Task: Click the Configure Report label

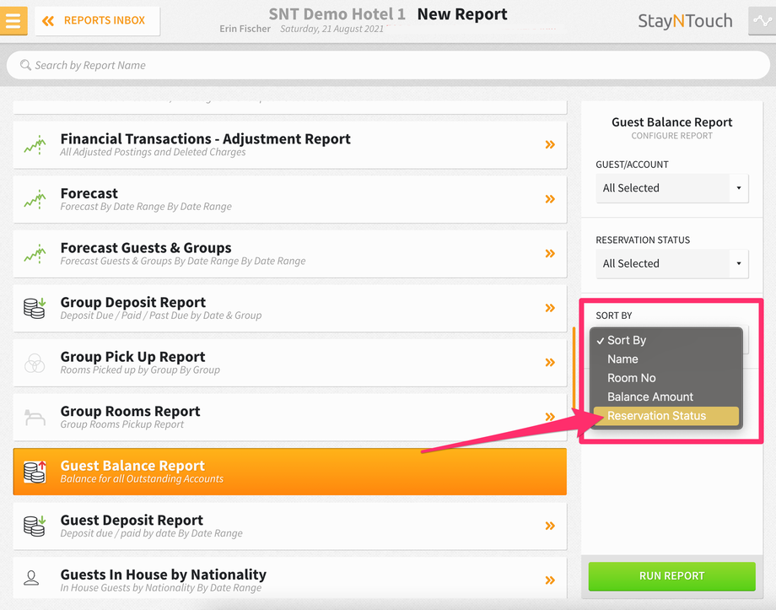Action: [x=671, y=136]
